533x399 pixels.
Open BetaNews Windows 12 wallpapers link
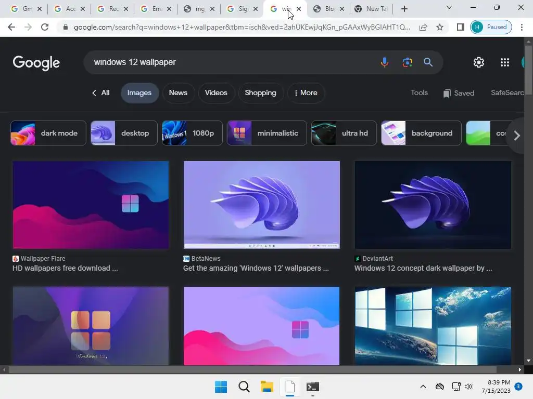click(x=256, y=268)
